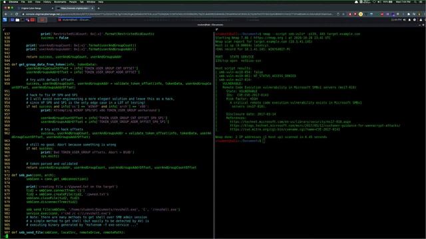Open the file manager launcher in Kali panel
426x239 pixels.
(x=17, y=20)
